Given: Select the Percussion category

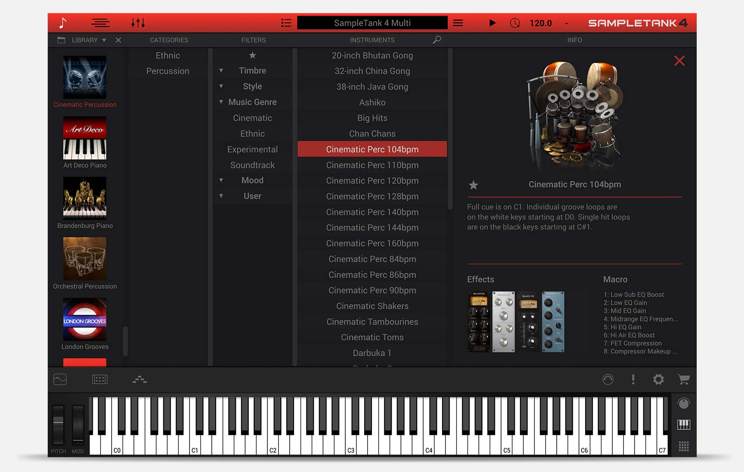Looking at the screenshot, I should [x=168, y=70].
